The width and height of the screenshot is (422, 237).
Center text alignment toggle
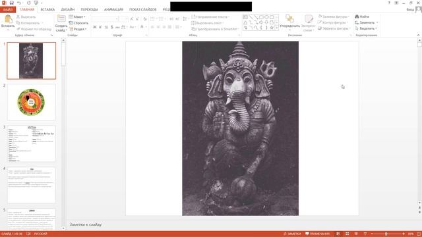pos(158,27)
